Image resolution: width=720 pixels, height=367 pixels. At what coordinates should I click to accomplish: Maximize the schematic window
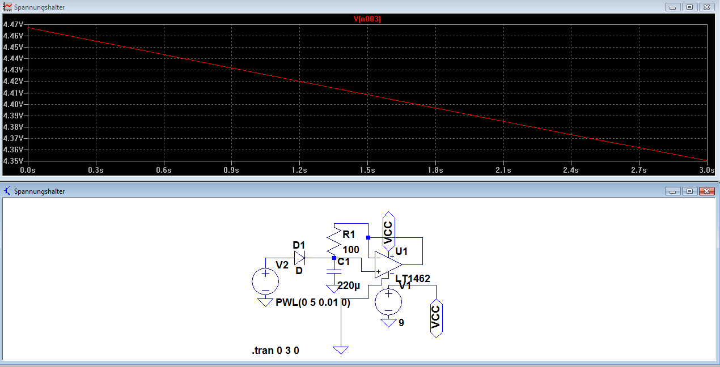pyautogui.click(x=689, y=191)
